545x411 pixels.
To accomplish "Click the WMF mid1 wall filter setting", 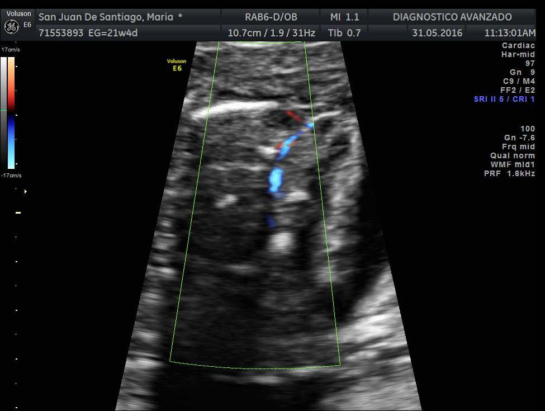I will [x=511, y=164].
